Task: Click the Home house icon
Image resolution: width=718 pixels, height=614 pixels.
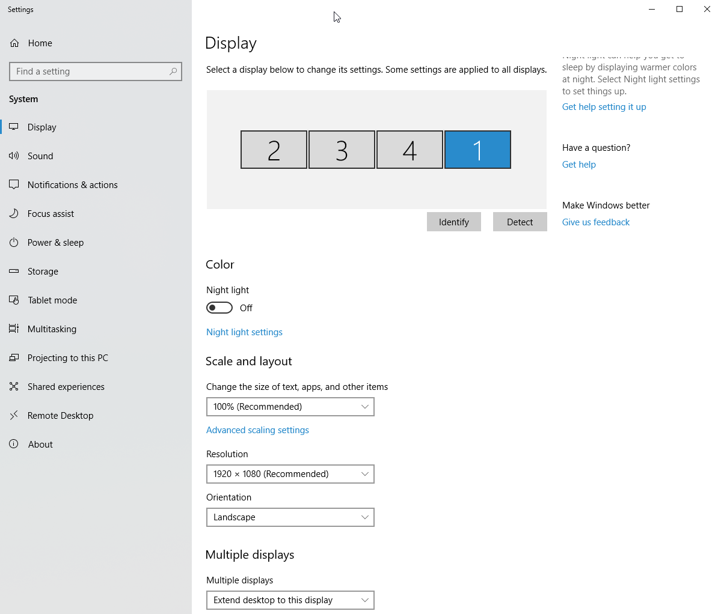Action: coord(14,43)
